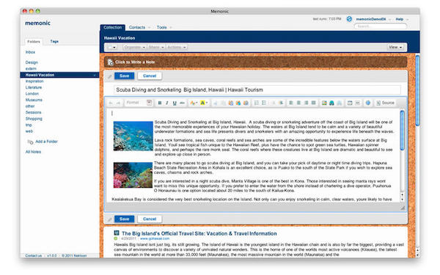Open the Organize dropdown
Image resolution: width=440 pixels, height=275 pixels.
click(x=135, y=47)
